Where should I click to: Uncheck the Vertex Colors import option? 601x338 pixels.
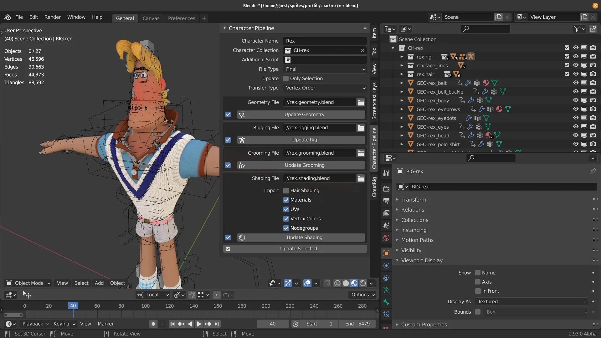tap(286, 219)
